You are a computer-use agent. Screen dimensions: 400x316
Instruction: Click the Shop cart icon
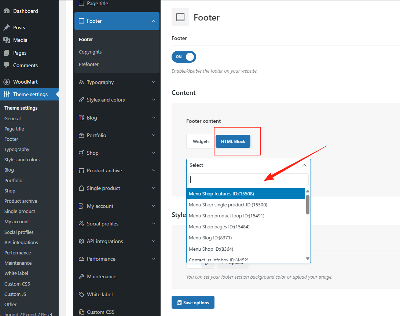coord(81,153)
